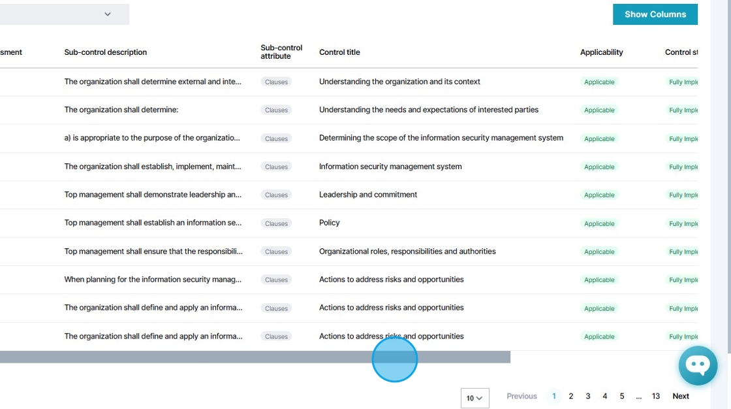Click 'Organizational roles, responsibilities and authorities' title

[407, 251]
